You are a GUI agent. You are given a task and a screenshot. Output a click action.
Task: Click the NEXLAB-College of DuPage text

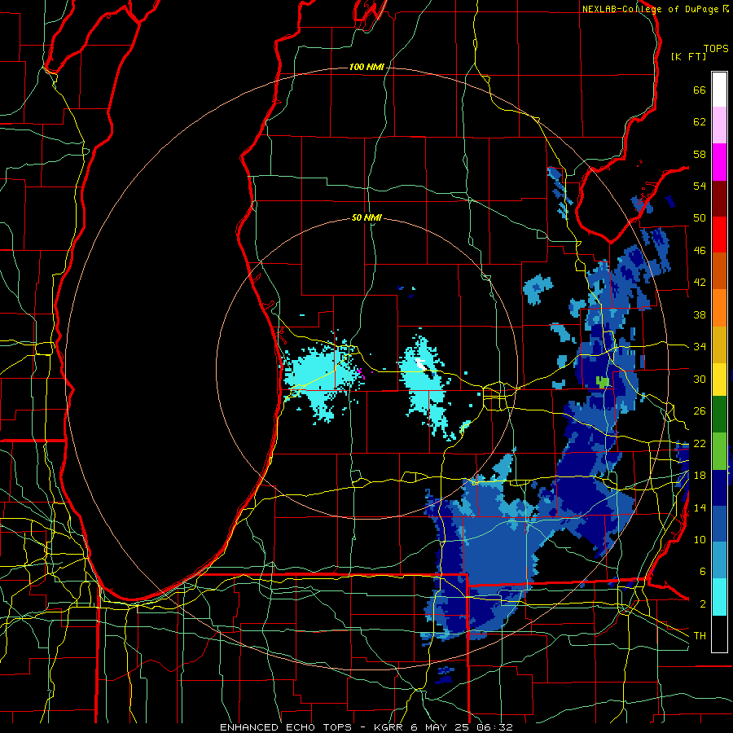click(650, 9)
